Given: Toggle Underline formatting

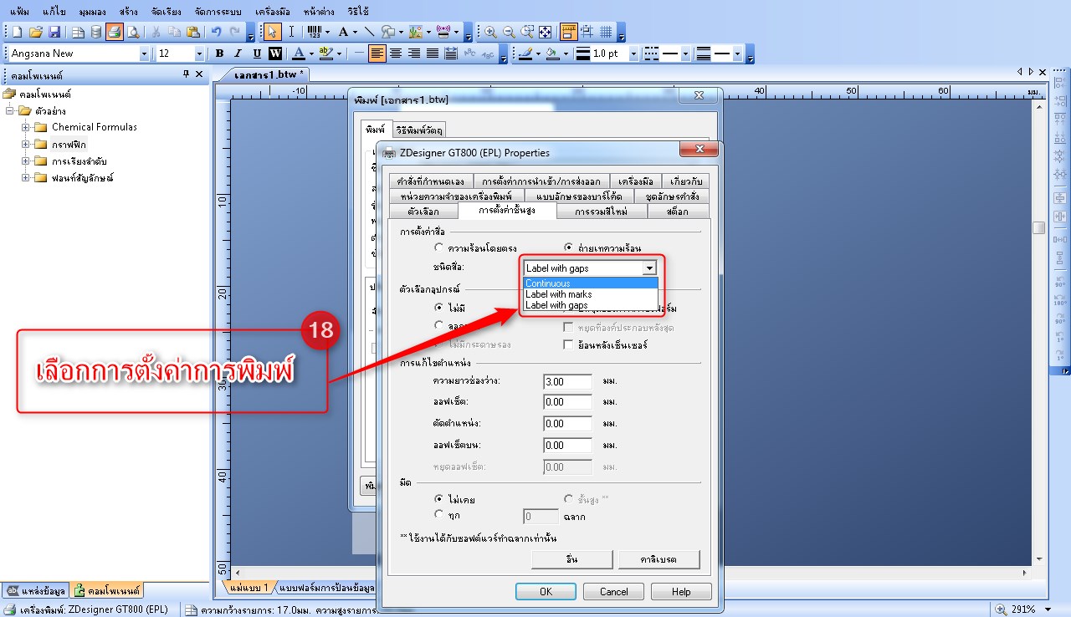Looking at the screenshot, I should (257, 54).
